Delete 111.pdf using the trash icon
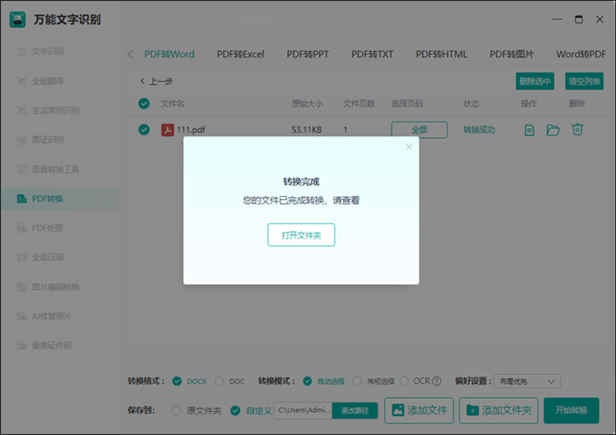The height and width of the screenshot is (435, 616). click(x=577, y=130)
